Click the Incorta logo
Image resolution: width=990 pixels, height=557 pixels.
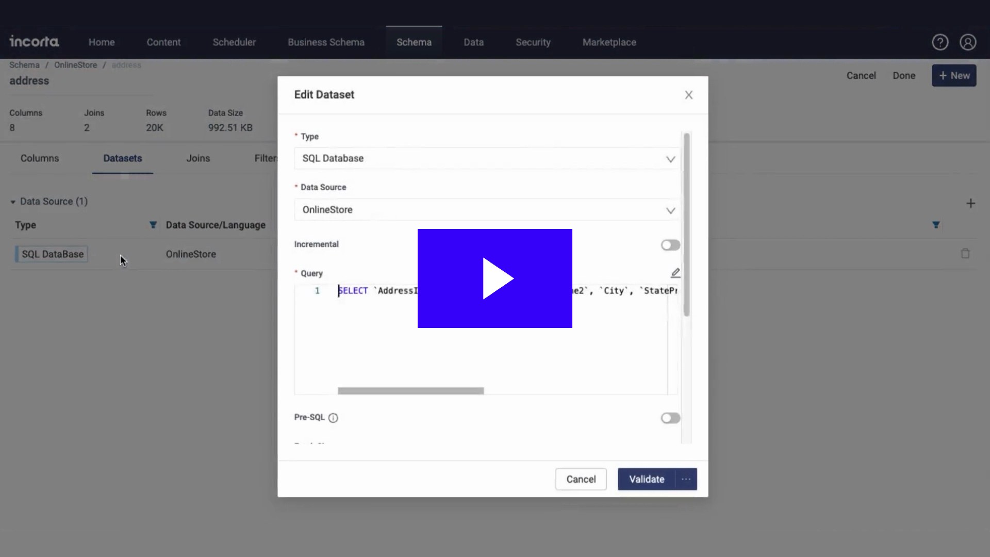pyautogui.click(x=34, y=41)
